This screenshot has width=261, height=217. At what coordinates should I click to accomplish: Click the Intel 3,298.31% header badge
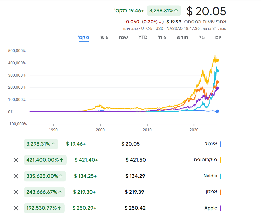pyautogui.click(x=164, y=11)
